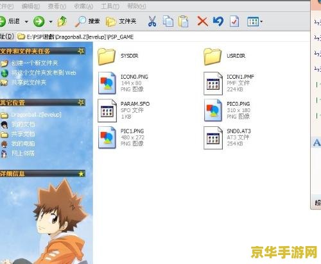The width and height of the screenshot is (321, 264).
Task: Open the Back button history dropdown arrow
Action: (26, 22)
